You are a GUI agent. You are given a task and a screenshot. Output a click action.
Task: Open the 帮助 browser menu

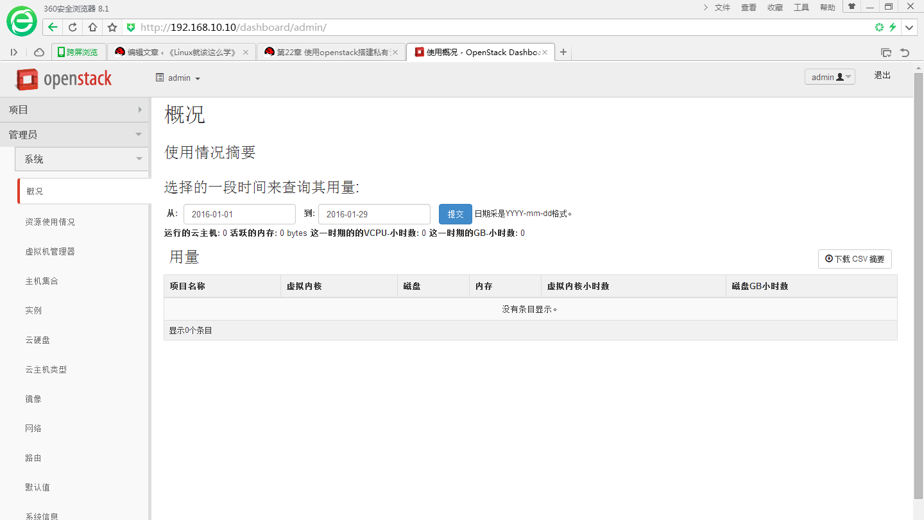(x=828, y=8)
